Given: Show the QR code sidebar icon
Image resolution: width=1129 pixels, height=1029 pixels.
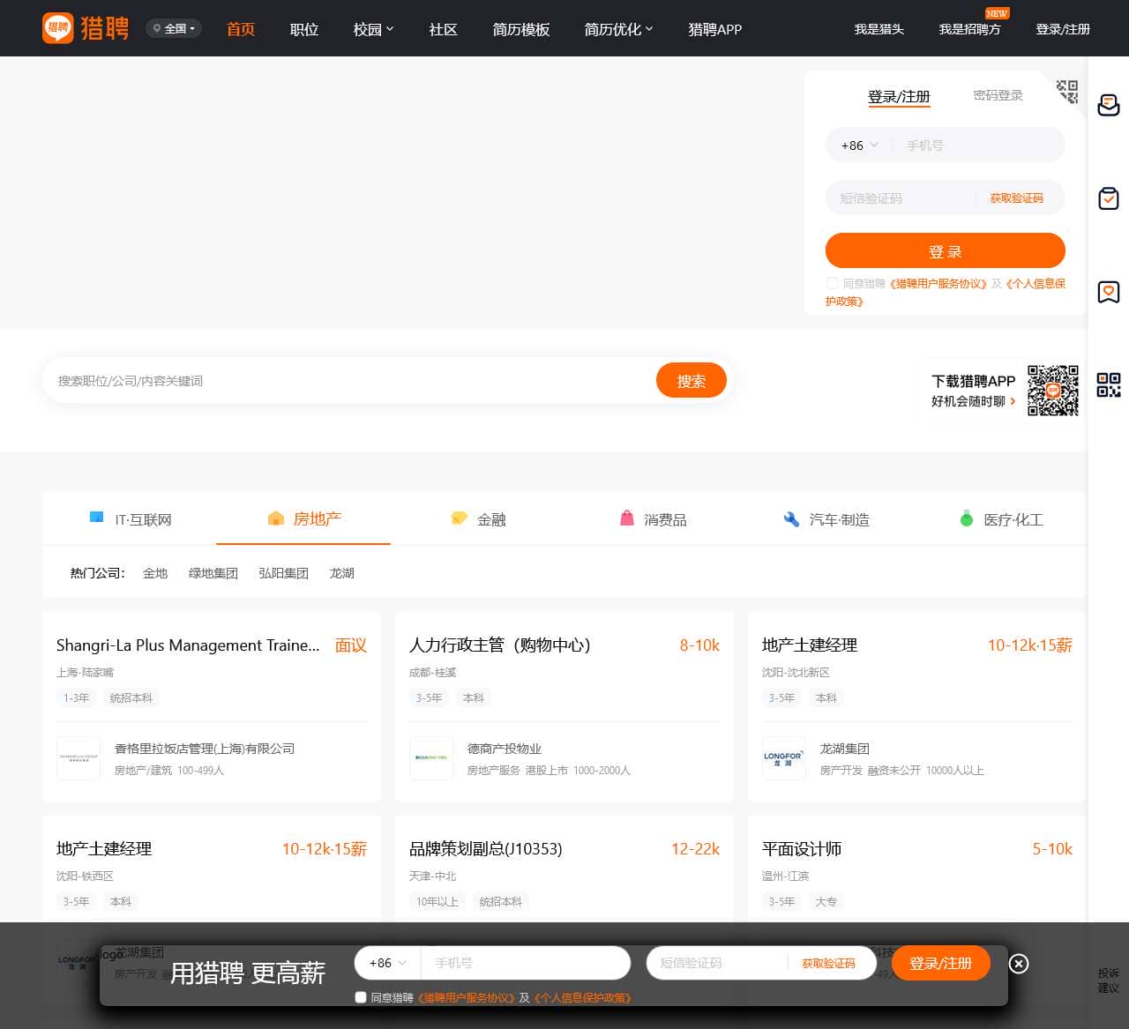Looking at the screenshot, I should [x=1109, y=384].
